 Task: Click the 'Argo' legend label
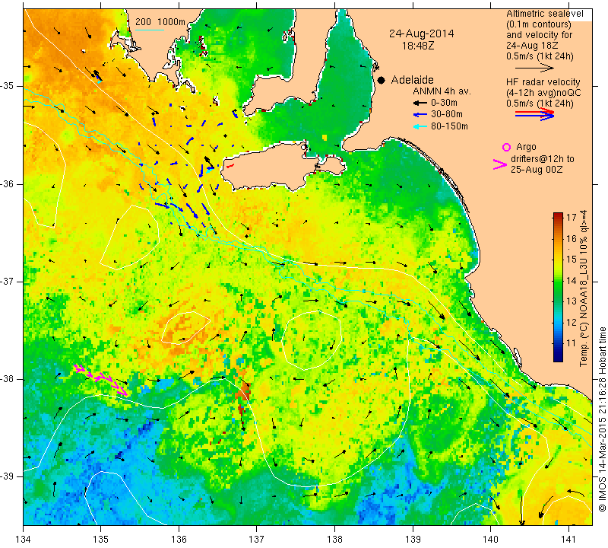(x=526, y=147)
